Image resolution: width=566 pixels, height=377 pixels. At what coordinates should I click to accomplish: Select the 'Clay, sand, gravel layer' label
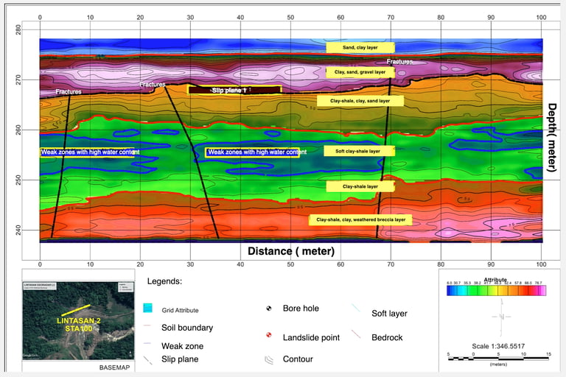pyautogui.click(x=360, y=72)
